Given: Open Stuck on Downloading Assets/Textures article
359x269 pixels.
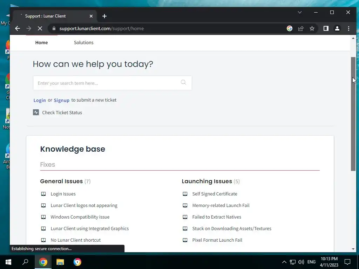Looking at the screenshot, I should point(232,228).
